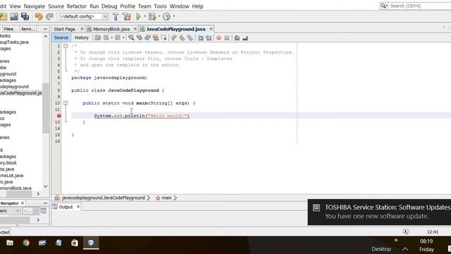
Task: Close the Output tab
Action: pos(78,207)
